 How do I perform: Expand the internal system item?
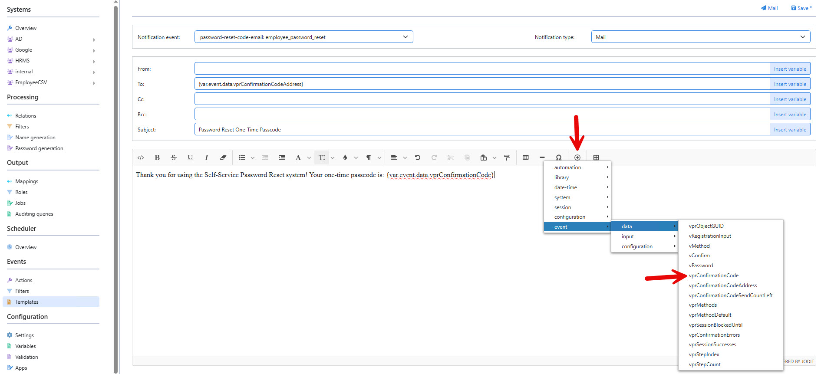94,72
